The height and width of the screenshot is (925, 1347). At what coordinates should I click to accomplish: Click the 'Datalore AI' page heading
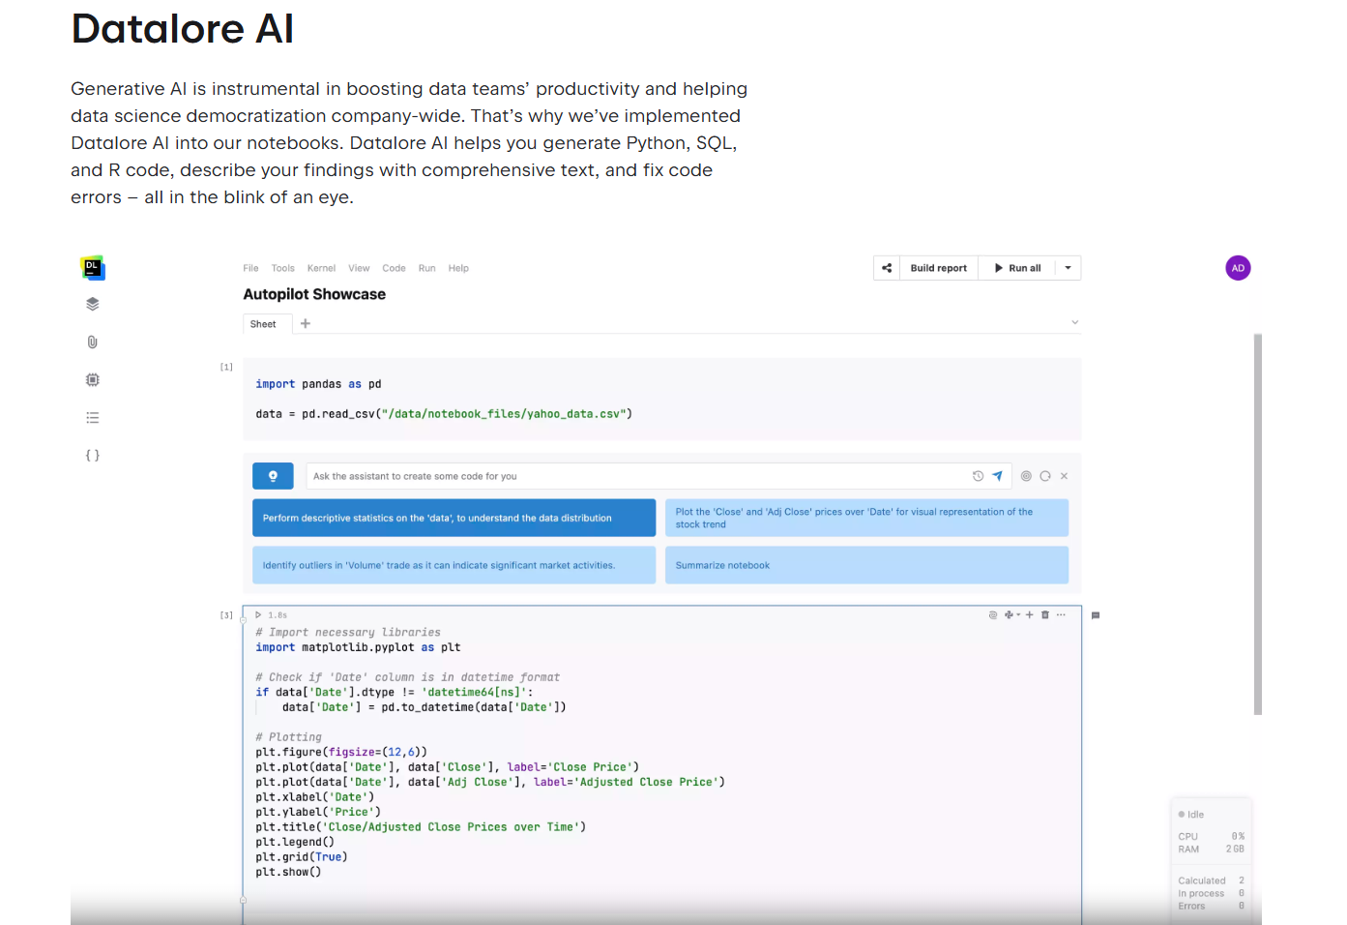(x=182, y=29)
